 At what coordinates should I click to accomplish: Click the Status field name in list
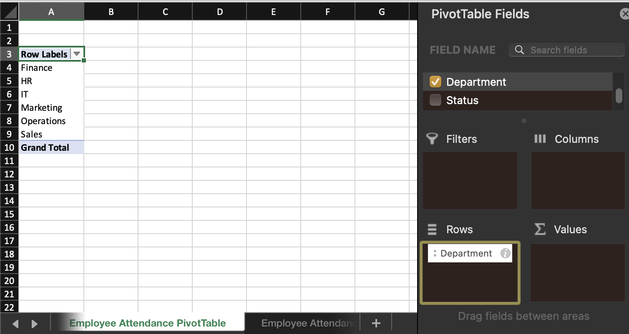[x=462, y=100]
